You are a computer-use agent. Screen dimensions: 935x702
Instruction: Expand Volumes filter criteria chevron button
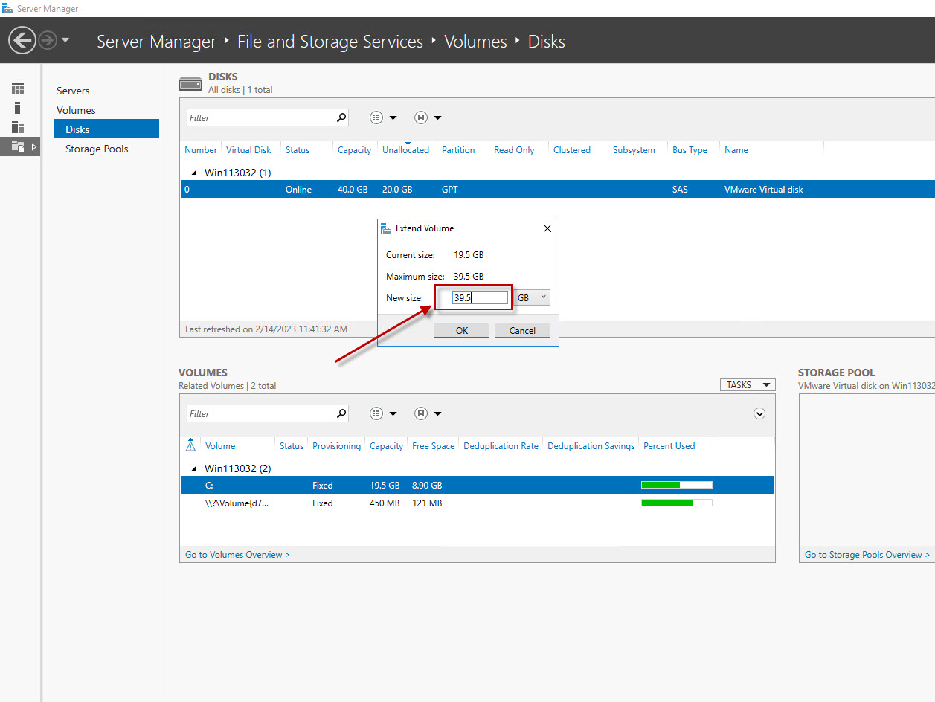pyautogui.click(x=759, y=413)
